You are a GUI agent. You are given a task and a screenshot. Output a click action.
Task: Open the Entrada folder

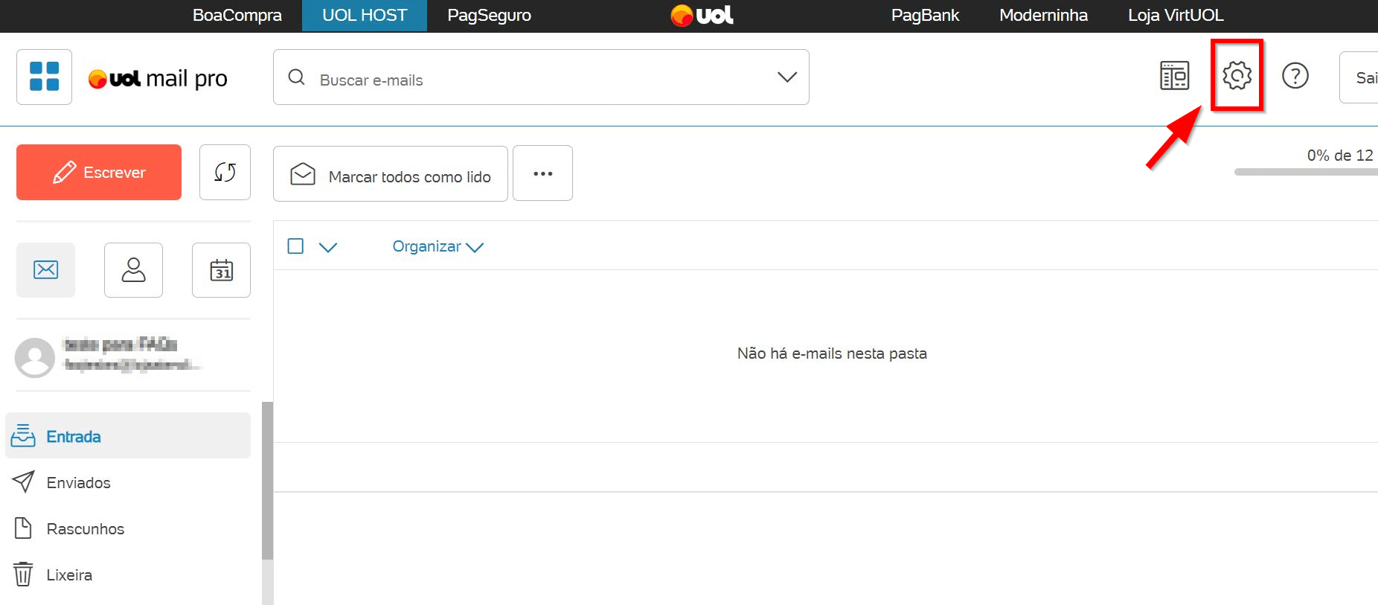[x=128, y=436]
